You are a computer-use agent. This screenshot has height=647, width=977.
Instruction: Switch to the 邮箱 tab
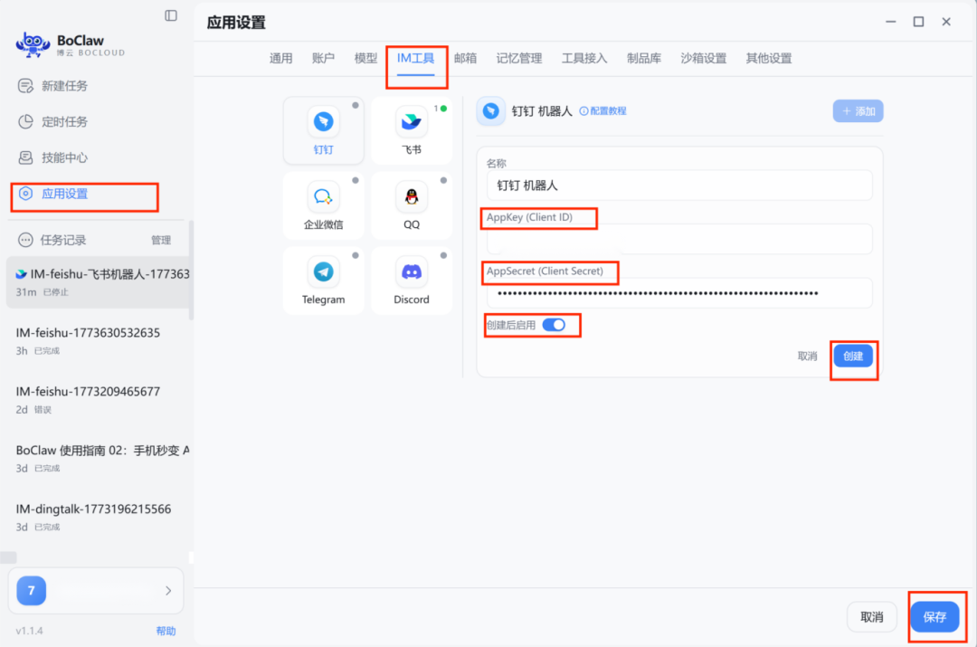pos(464,58)
